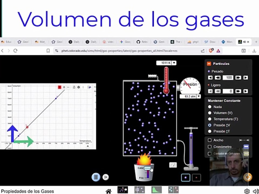Click the Pesado particle count field showing 100
The height and width of the screenshot is (194, 259).
pos(228,78)
